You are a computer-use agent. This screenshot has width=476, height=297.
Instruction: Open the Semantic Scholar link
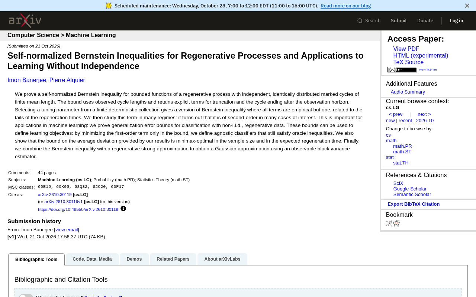click(x=412, y=195)
